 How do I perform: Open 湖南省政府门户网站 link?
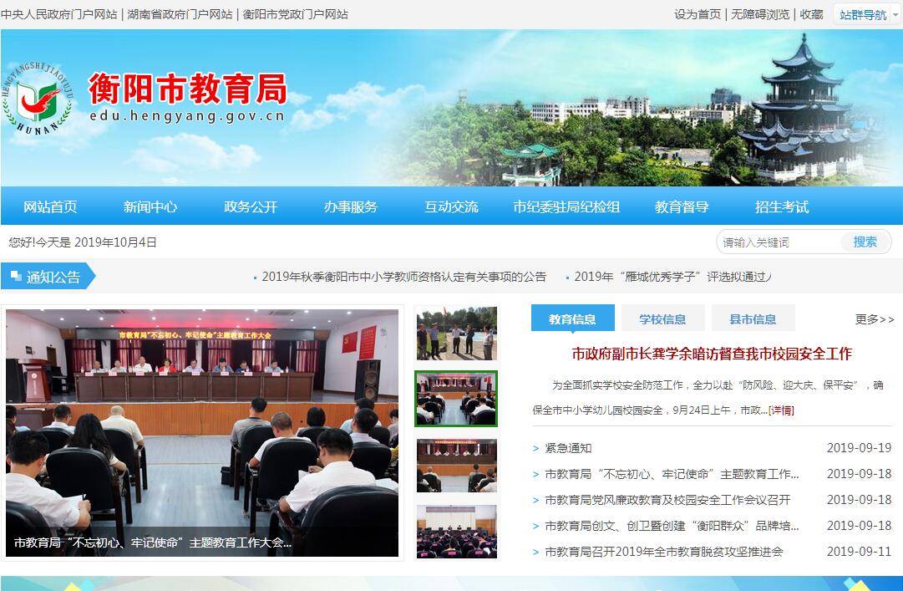pyautogui.click(x=180, y=14)
